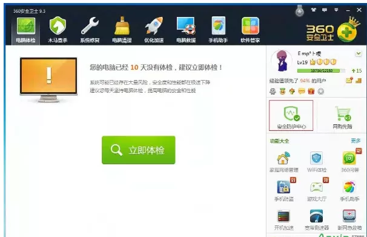Viewport: 367px width, 237px height.
Task: Click the yellow speech bubble badge
Action: point(302,91)
